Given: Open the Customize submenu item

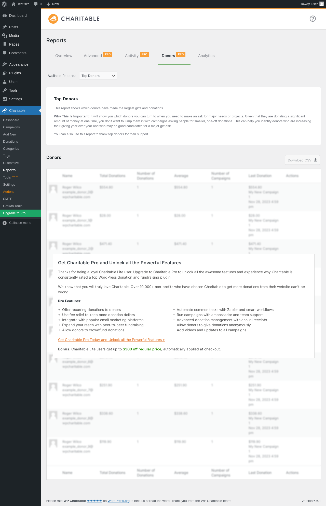Looking at the screenshot, I should tap(20, 163).
